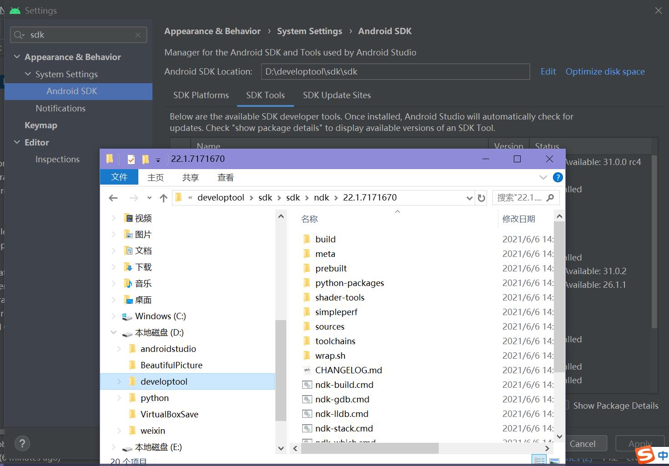This screenshot has width=669, height=466.
Task: Open the 文件 menu in Explorer
Action: pos(119,177)
